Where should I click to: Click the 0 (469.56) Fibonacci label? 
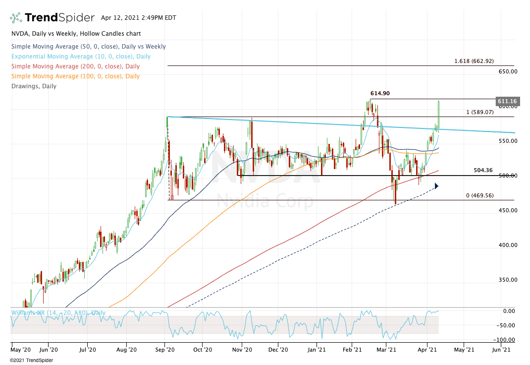[479, 195]
